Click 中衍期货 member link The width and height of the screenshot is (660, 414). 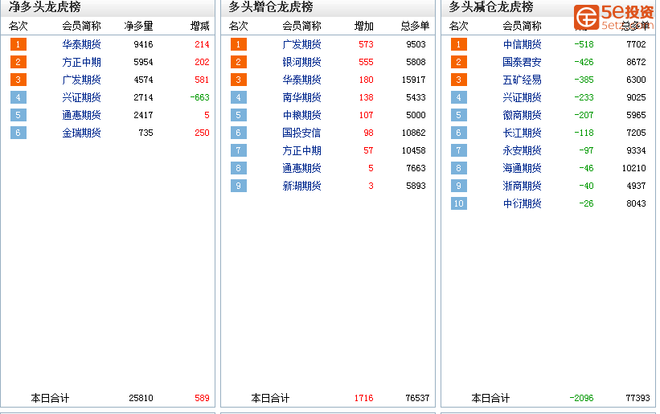point(522,203)
